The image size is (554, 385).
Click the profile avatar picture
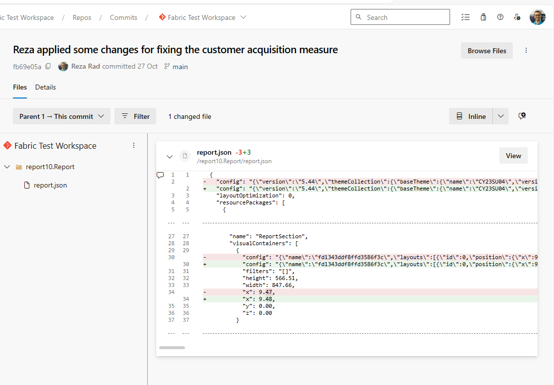click(x=538, y=17)
